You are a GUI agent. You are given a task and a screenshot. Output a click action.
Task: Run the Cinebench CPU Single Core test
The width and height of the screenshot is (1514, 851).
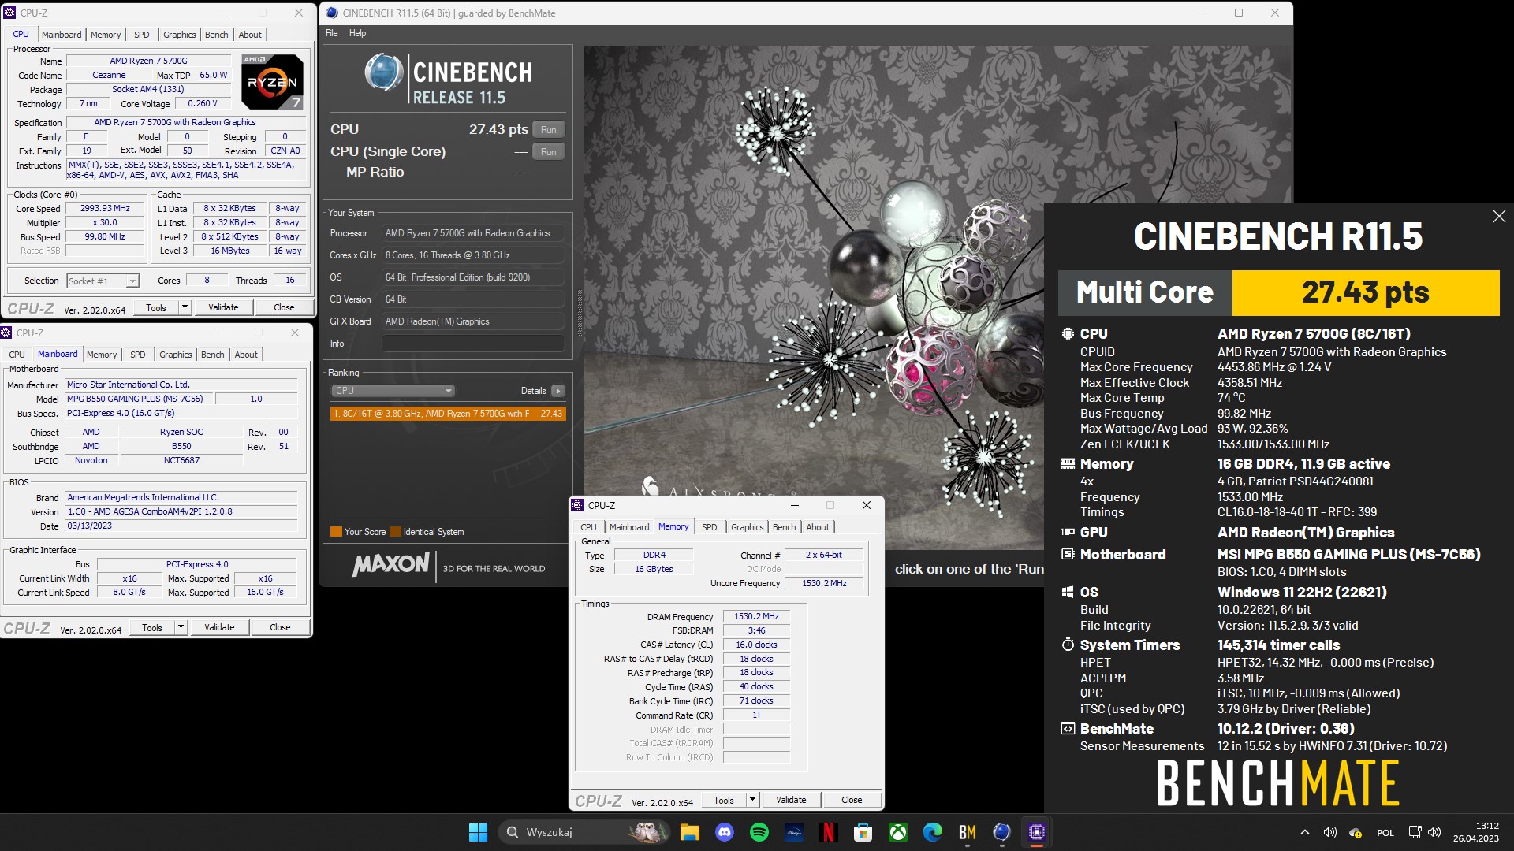(x=549, y=152)
